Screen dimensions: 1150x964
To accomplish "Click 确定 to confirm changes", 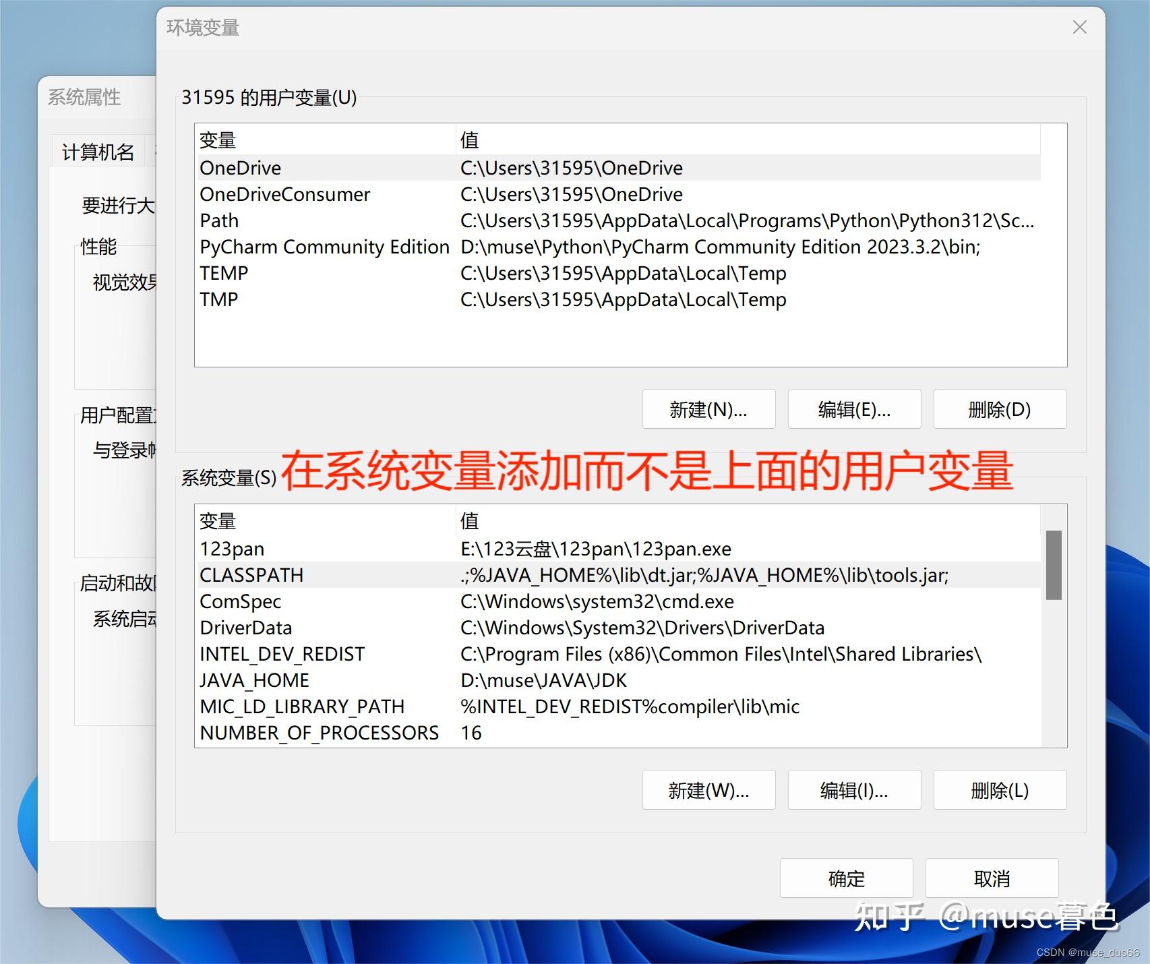I will 846,878.
